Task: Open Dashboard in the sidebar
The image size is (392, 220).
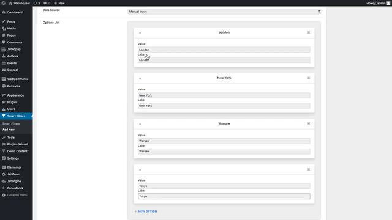Action: click(x=15, y=12)
